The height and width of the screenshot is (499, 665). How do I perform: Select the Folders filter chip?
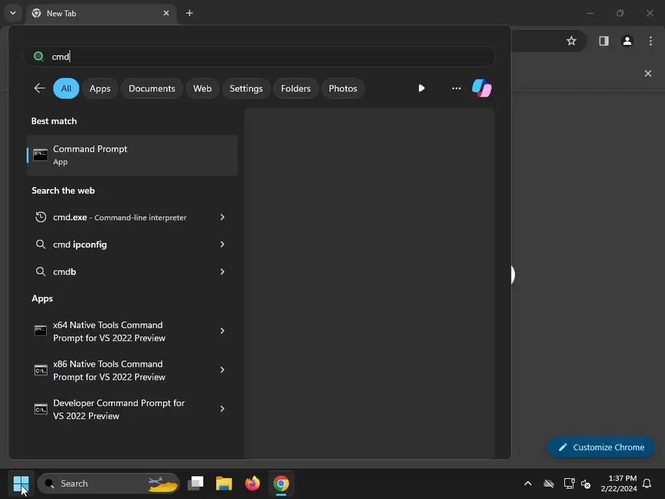pyautogui.click(x=295, y=88)
